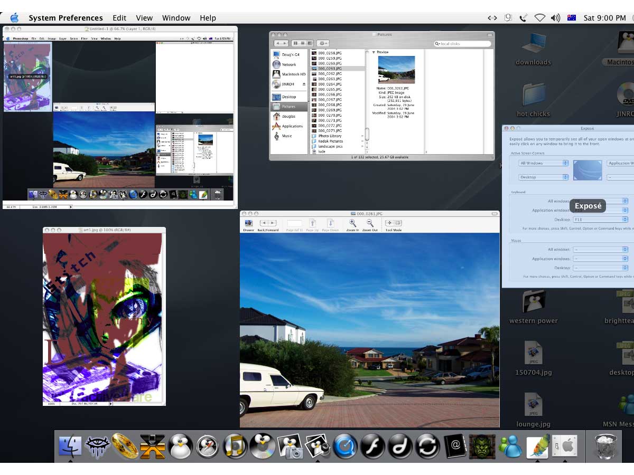634x475 pixels.
Task: Collapse the Preview disclosure triangle in Finder
Action: tap(374, 52)
